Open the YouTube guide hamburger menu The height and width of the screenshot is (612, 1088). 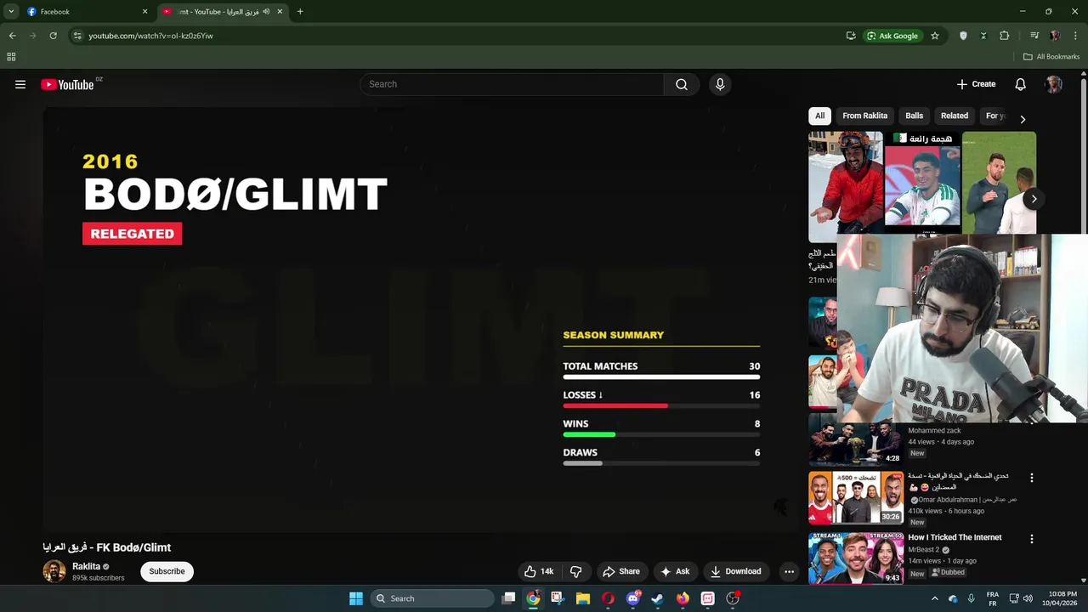(x=20, y=84)
